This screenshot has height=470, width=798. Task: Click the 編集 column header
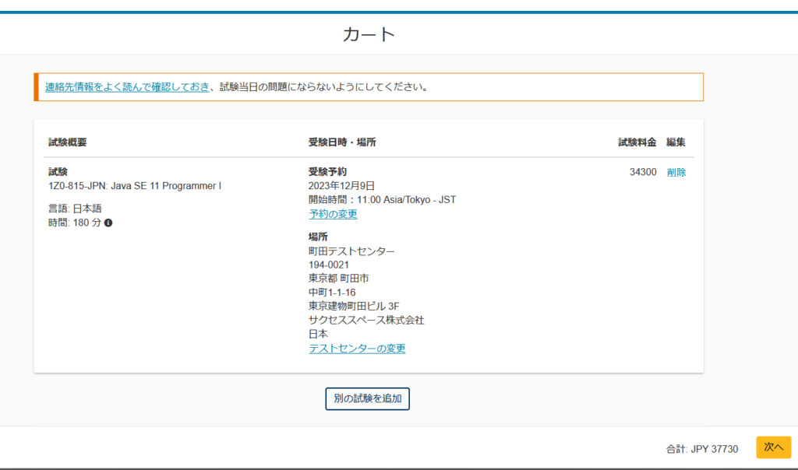676,142
